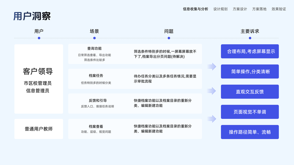Click the 合理布局,考虑屏幕显示 button
Image resolution: width=294 pixels, height=165 pixels.
pyautogui.click(x=250, y=51)
